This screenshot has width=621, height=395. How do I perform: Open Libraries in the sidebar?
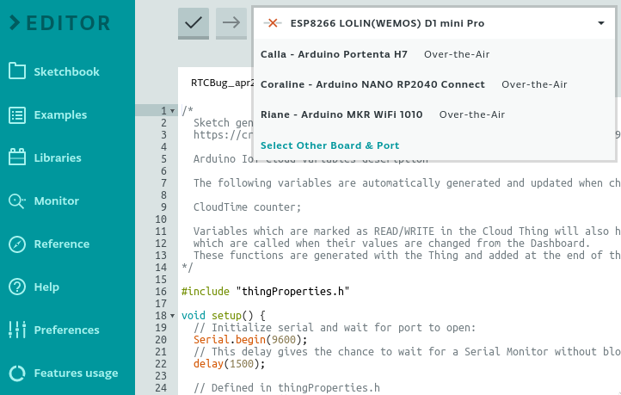pyautogui.click(x=58, y=157)
